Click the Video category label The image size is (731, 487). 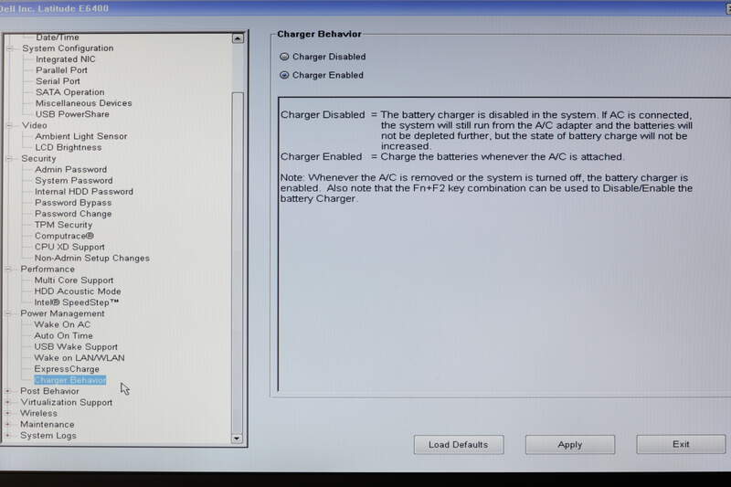[x=34, y=125]
